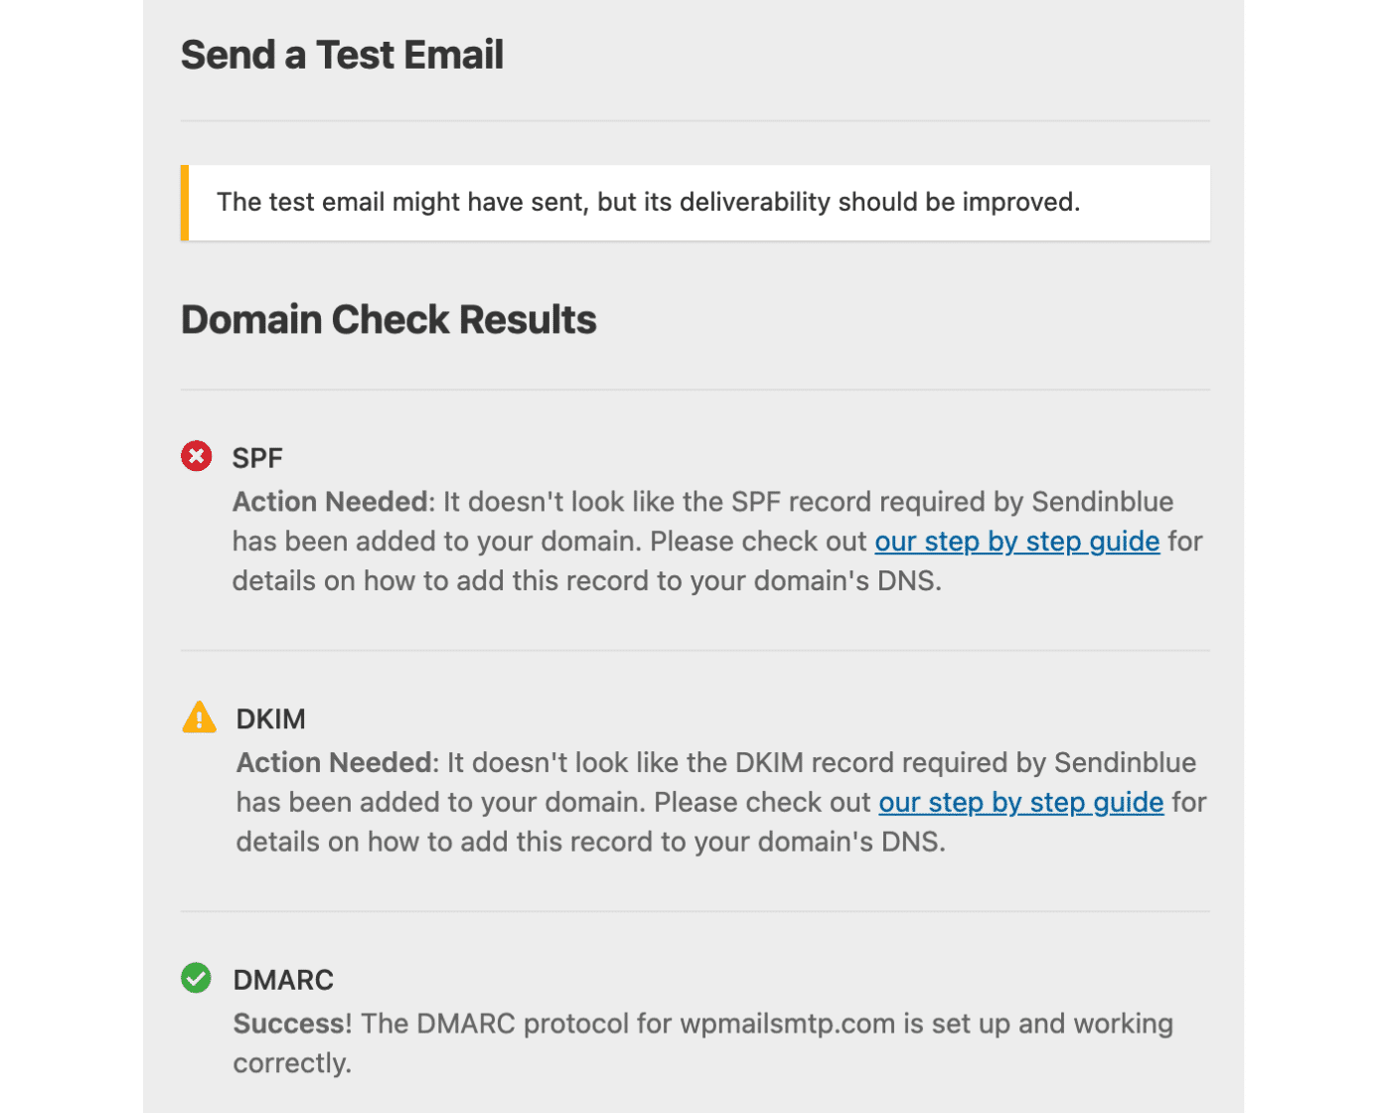Image resolution: width=1391 pixels, height=1113 pixels.
Task: Click the Domain Check Results heading
Action: coord(388,320)
